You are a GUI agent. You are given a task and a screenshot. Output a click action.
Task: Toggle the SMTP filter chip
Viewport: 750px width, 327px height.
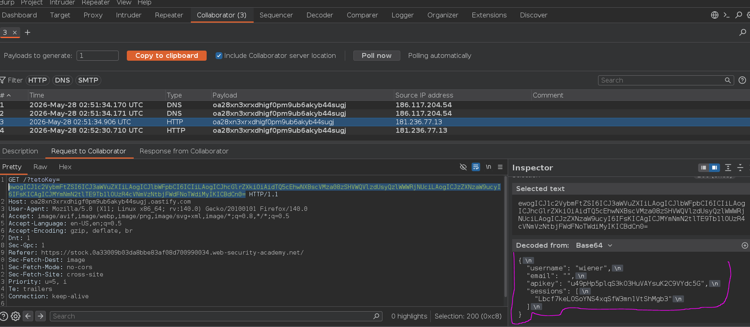88,80
